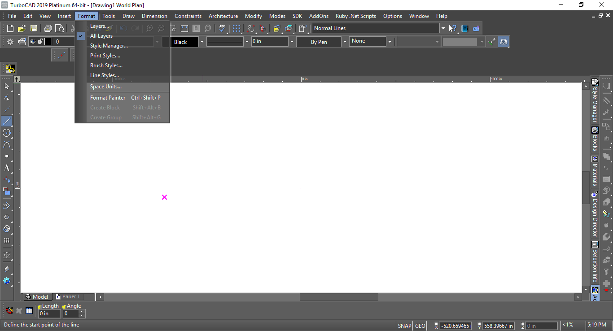Image resolution: width=613 pixels, height=331 pixels.
Task: Open the What's This help cursor icon
Action: pos(453,28)
